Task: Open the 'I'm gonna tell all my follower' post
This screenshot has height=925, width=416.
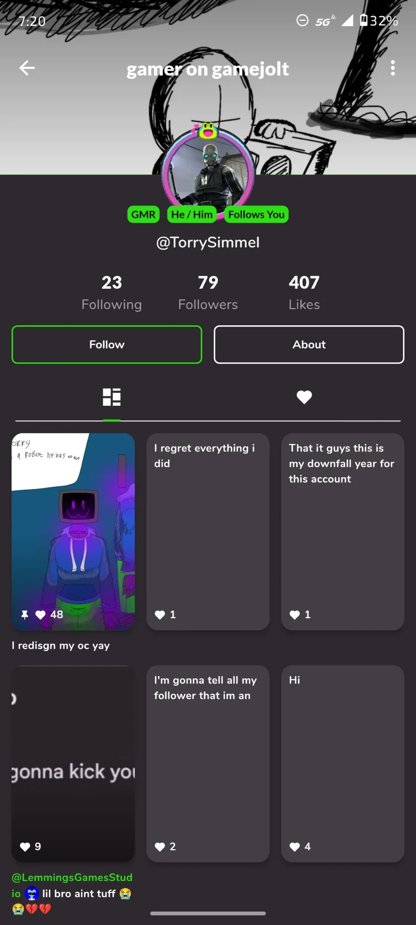Action: [208, 764]
